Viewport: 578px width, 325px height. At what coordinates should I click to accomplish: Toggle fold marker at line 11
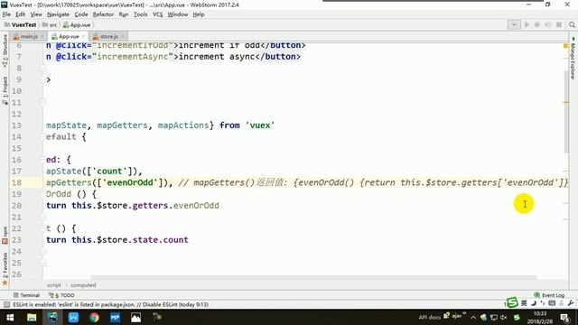(x=43, y=102)
